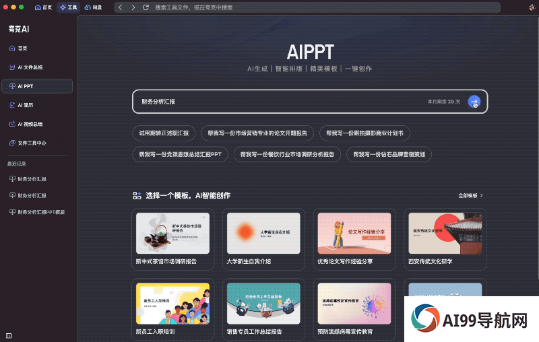Open AI 文件总结 in the sidebar
539x342 pixels.
37,67
